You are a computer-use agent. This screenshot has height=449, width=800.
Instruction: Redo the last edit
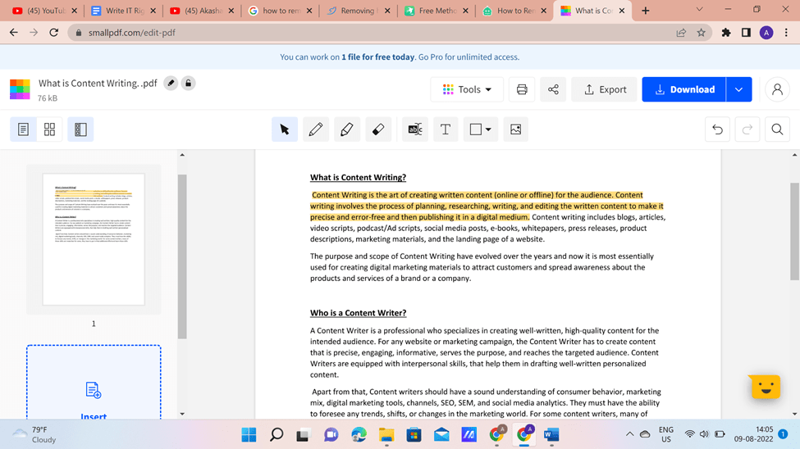[x=747, y=129]
